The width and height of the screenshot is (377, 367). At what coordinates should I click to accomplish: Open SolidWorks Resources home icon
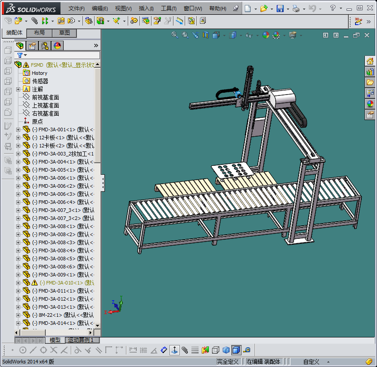[370, 61]
